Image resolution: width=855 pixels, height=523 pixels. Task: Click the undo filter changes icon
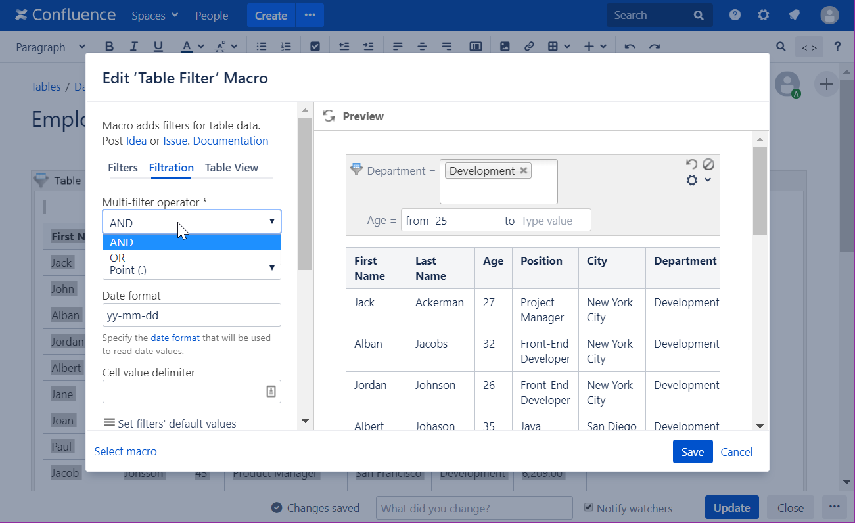pyautogui.click(x=691, y=164)
